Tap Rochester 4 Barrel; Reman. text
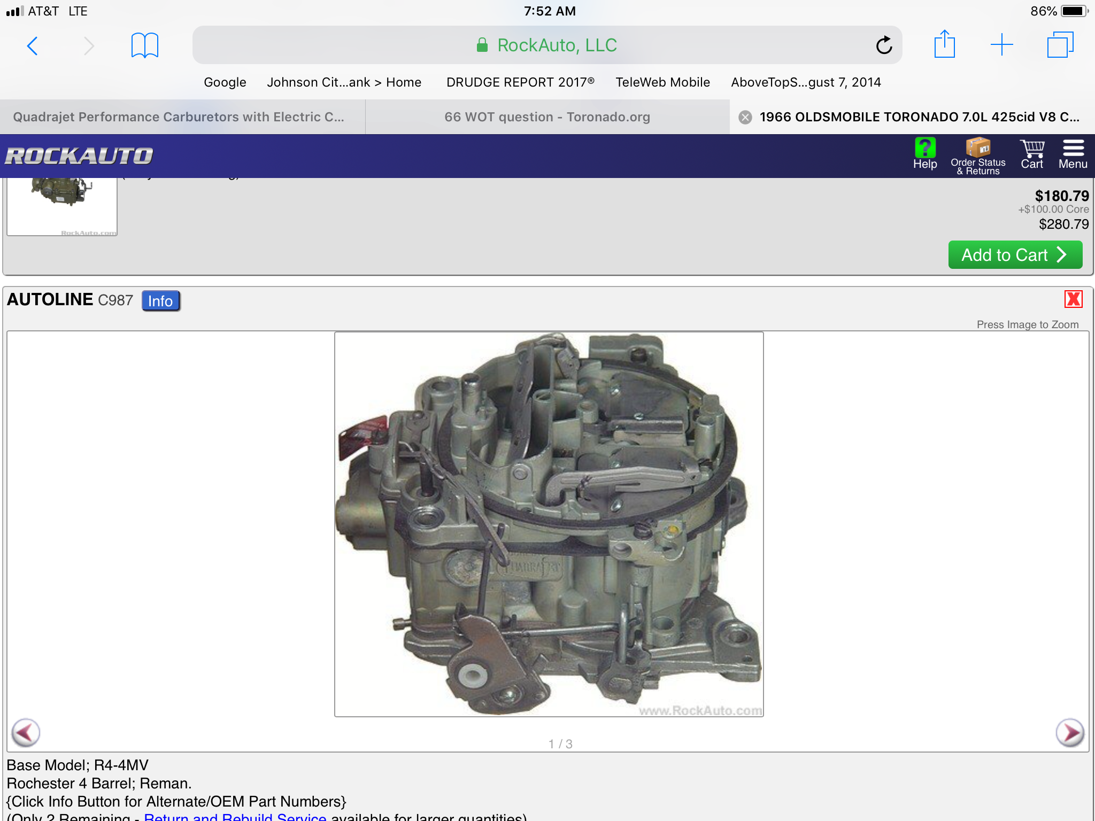The width and height of the screenshot is (1095, 821). 99,784
